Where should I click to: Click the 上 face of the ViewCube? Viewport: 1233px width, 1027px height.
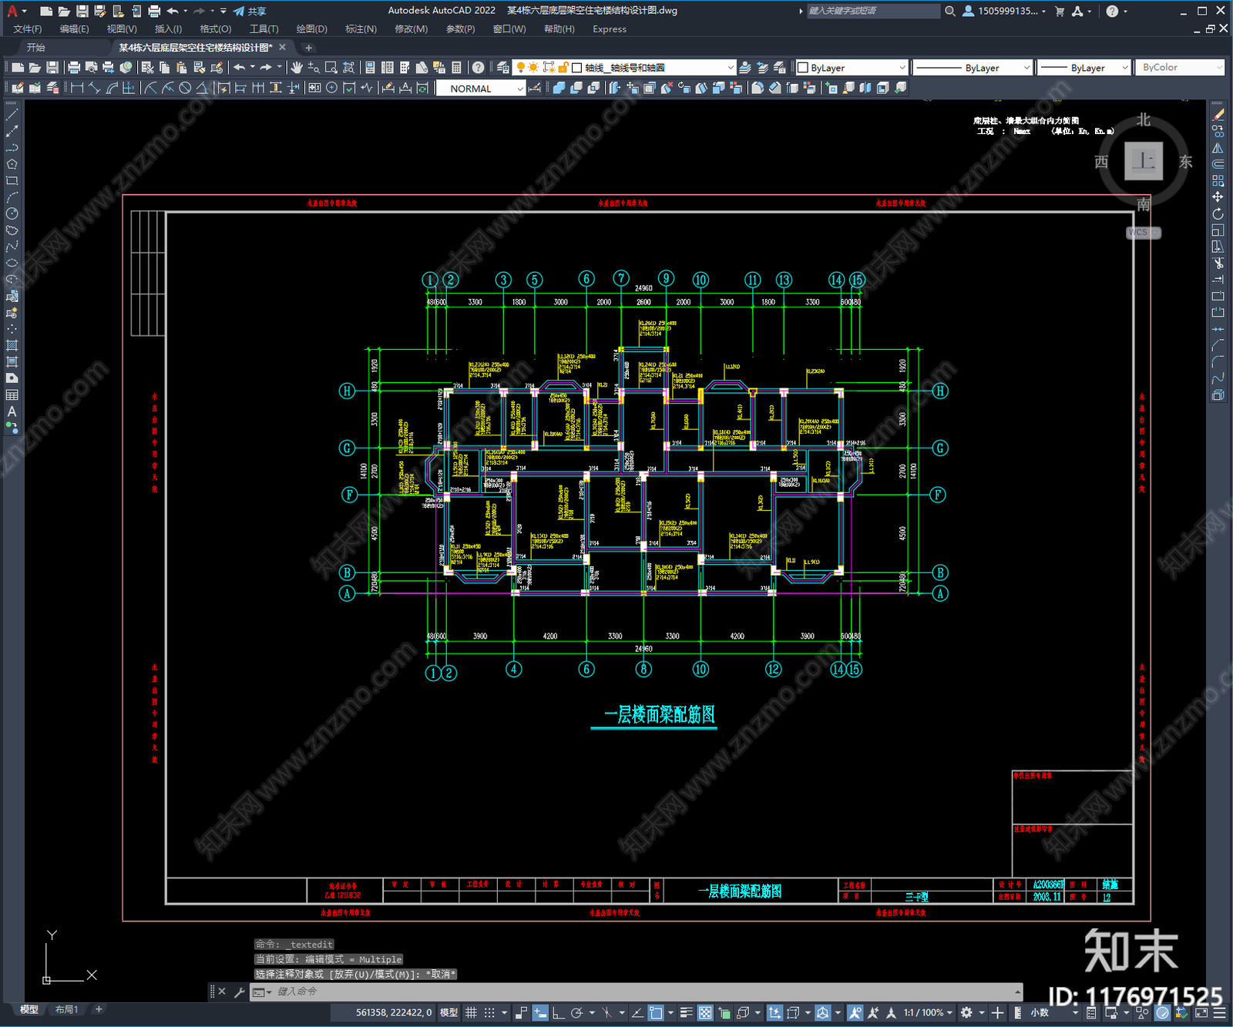(1143, 161)
